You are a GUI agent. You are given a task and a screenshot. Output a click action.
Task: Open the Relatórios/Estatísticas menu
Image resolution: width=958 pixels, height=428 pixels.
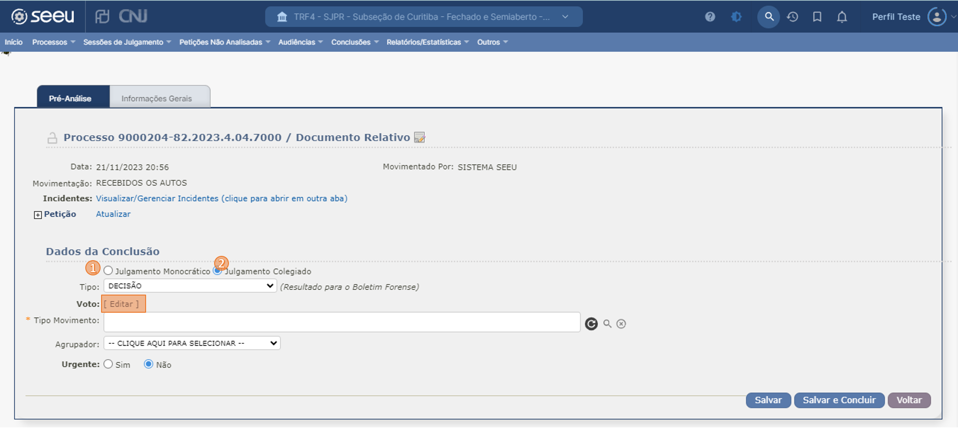point(428,42)
